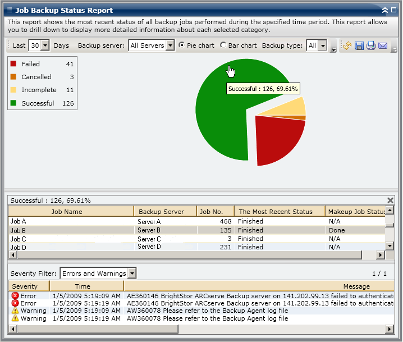403x342 pixels.
Task: Click the red error icon in first log row
Action: tap(15, 295)
